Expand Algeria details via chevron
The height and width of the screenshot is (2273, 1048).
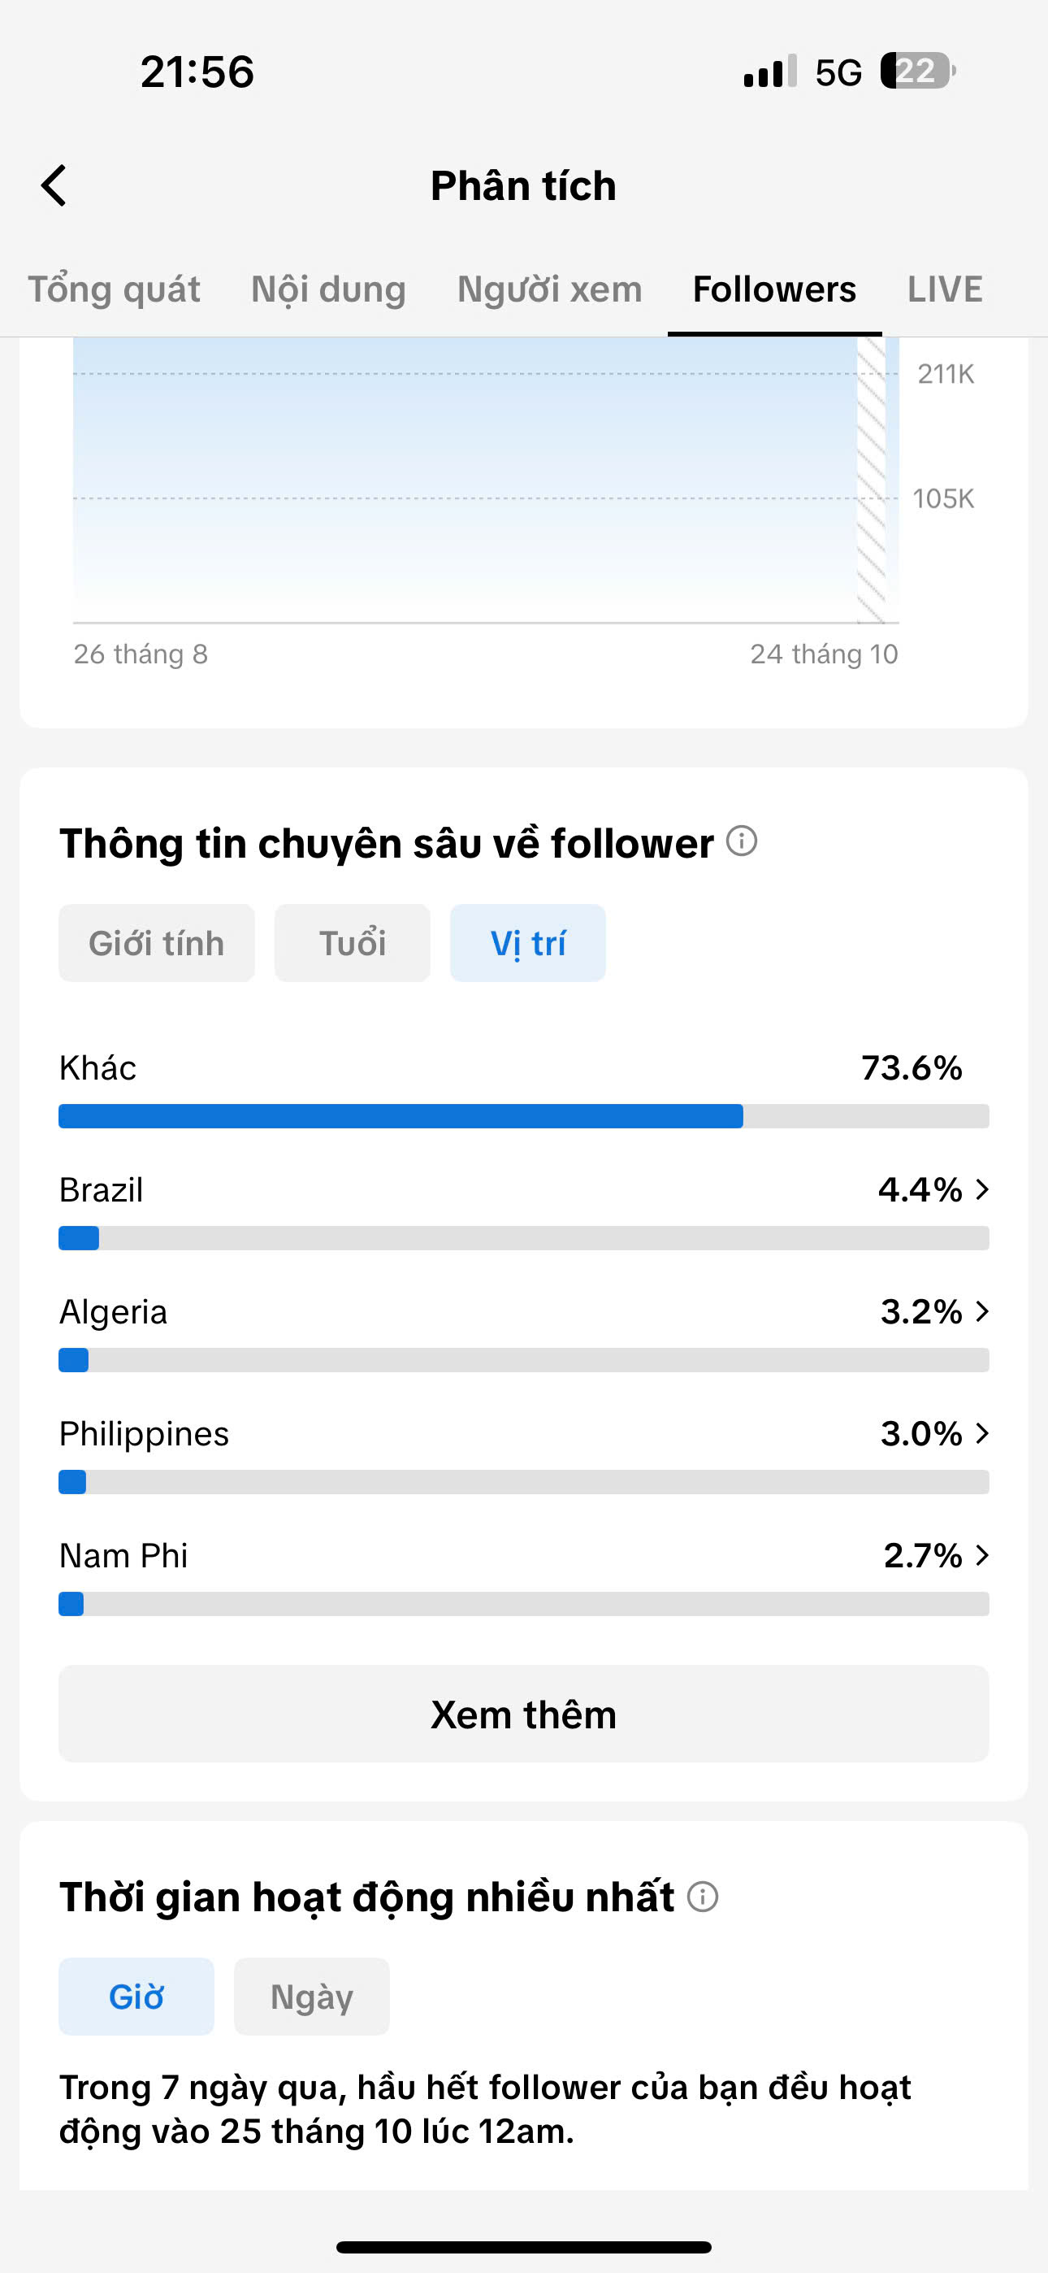coord(982,1311)
